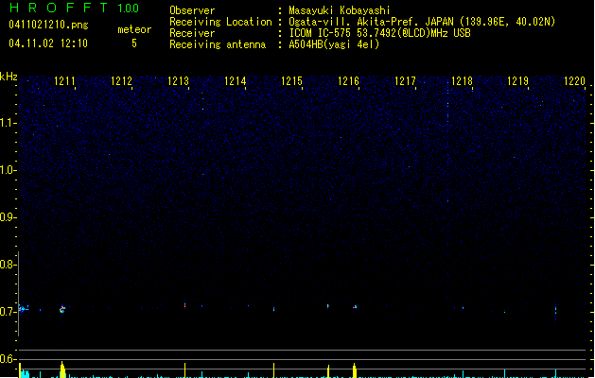Click the 0.7 kHz frequency label

8,312
